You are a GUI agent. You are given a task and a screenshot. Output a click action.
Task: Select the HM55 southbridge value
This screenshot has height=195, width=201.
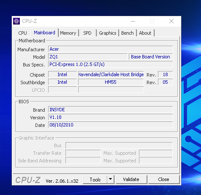point(111,82)
